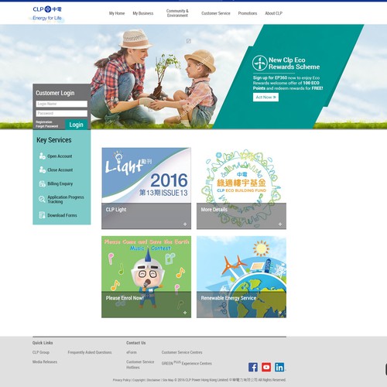The width and height of the screenshot is (387, 387).
Task: Click the Password field
Action: (62, 113)
